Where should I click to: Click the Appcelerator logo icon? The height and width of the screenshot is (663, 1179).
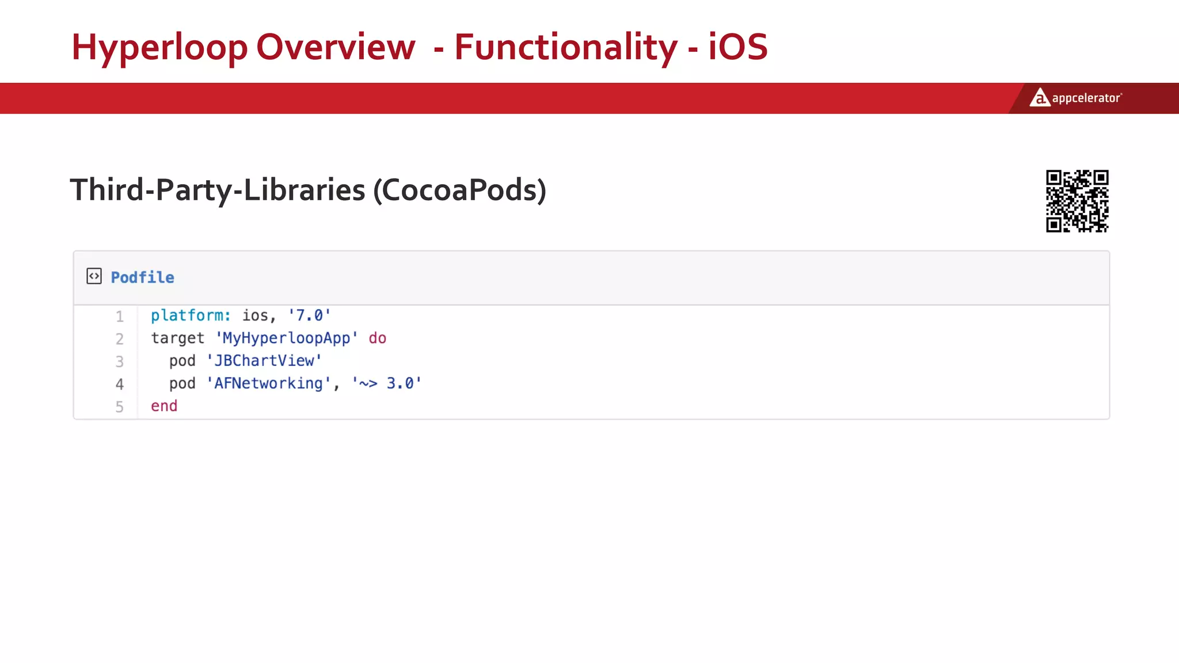(1039, 98)
